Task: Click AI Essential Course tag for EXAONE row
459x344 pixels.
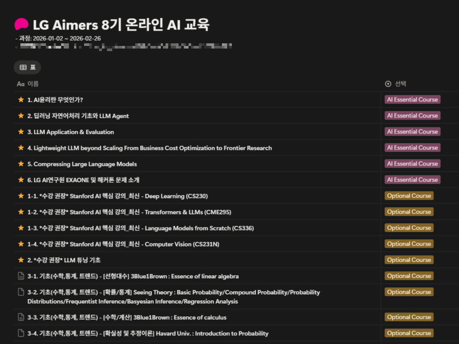Action: point(413,180)
